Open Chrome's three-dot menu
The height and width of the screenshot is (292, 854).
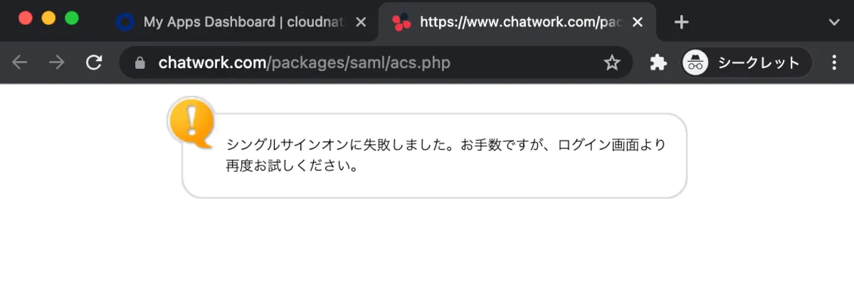pyautogui.click(x=834, y=63)
